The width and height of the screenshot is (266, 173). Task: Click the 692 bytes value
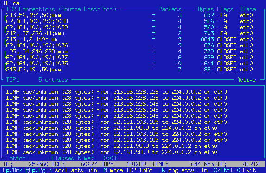coord(209,15)
